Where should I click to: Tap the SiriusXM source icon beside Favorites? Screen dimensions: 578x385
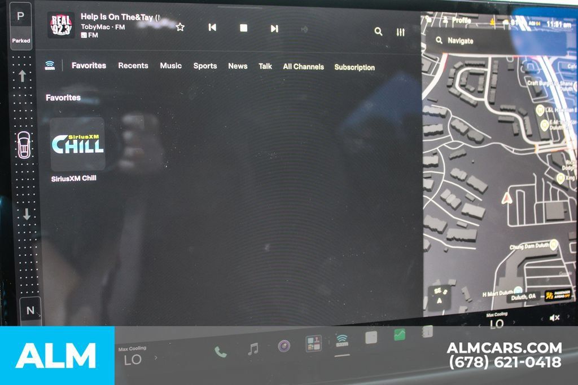coord(50,65)
